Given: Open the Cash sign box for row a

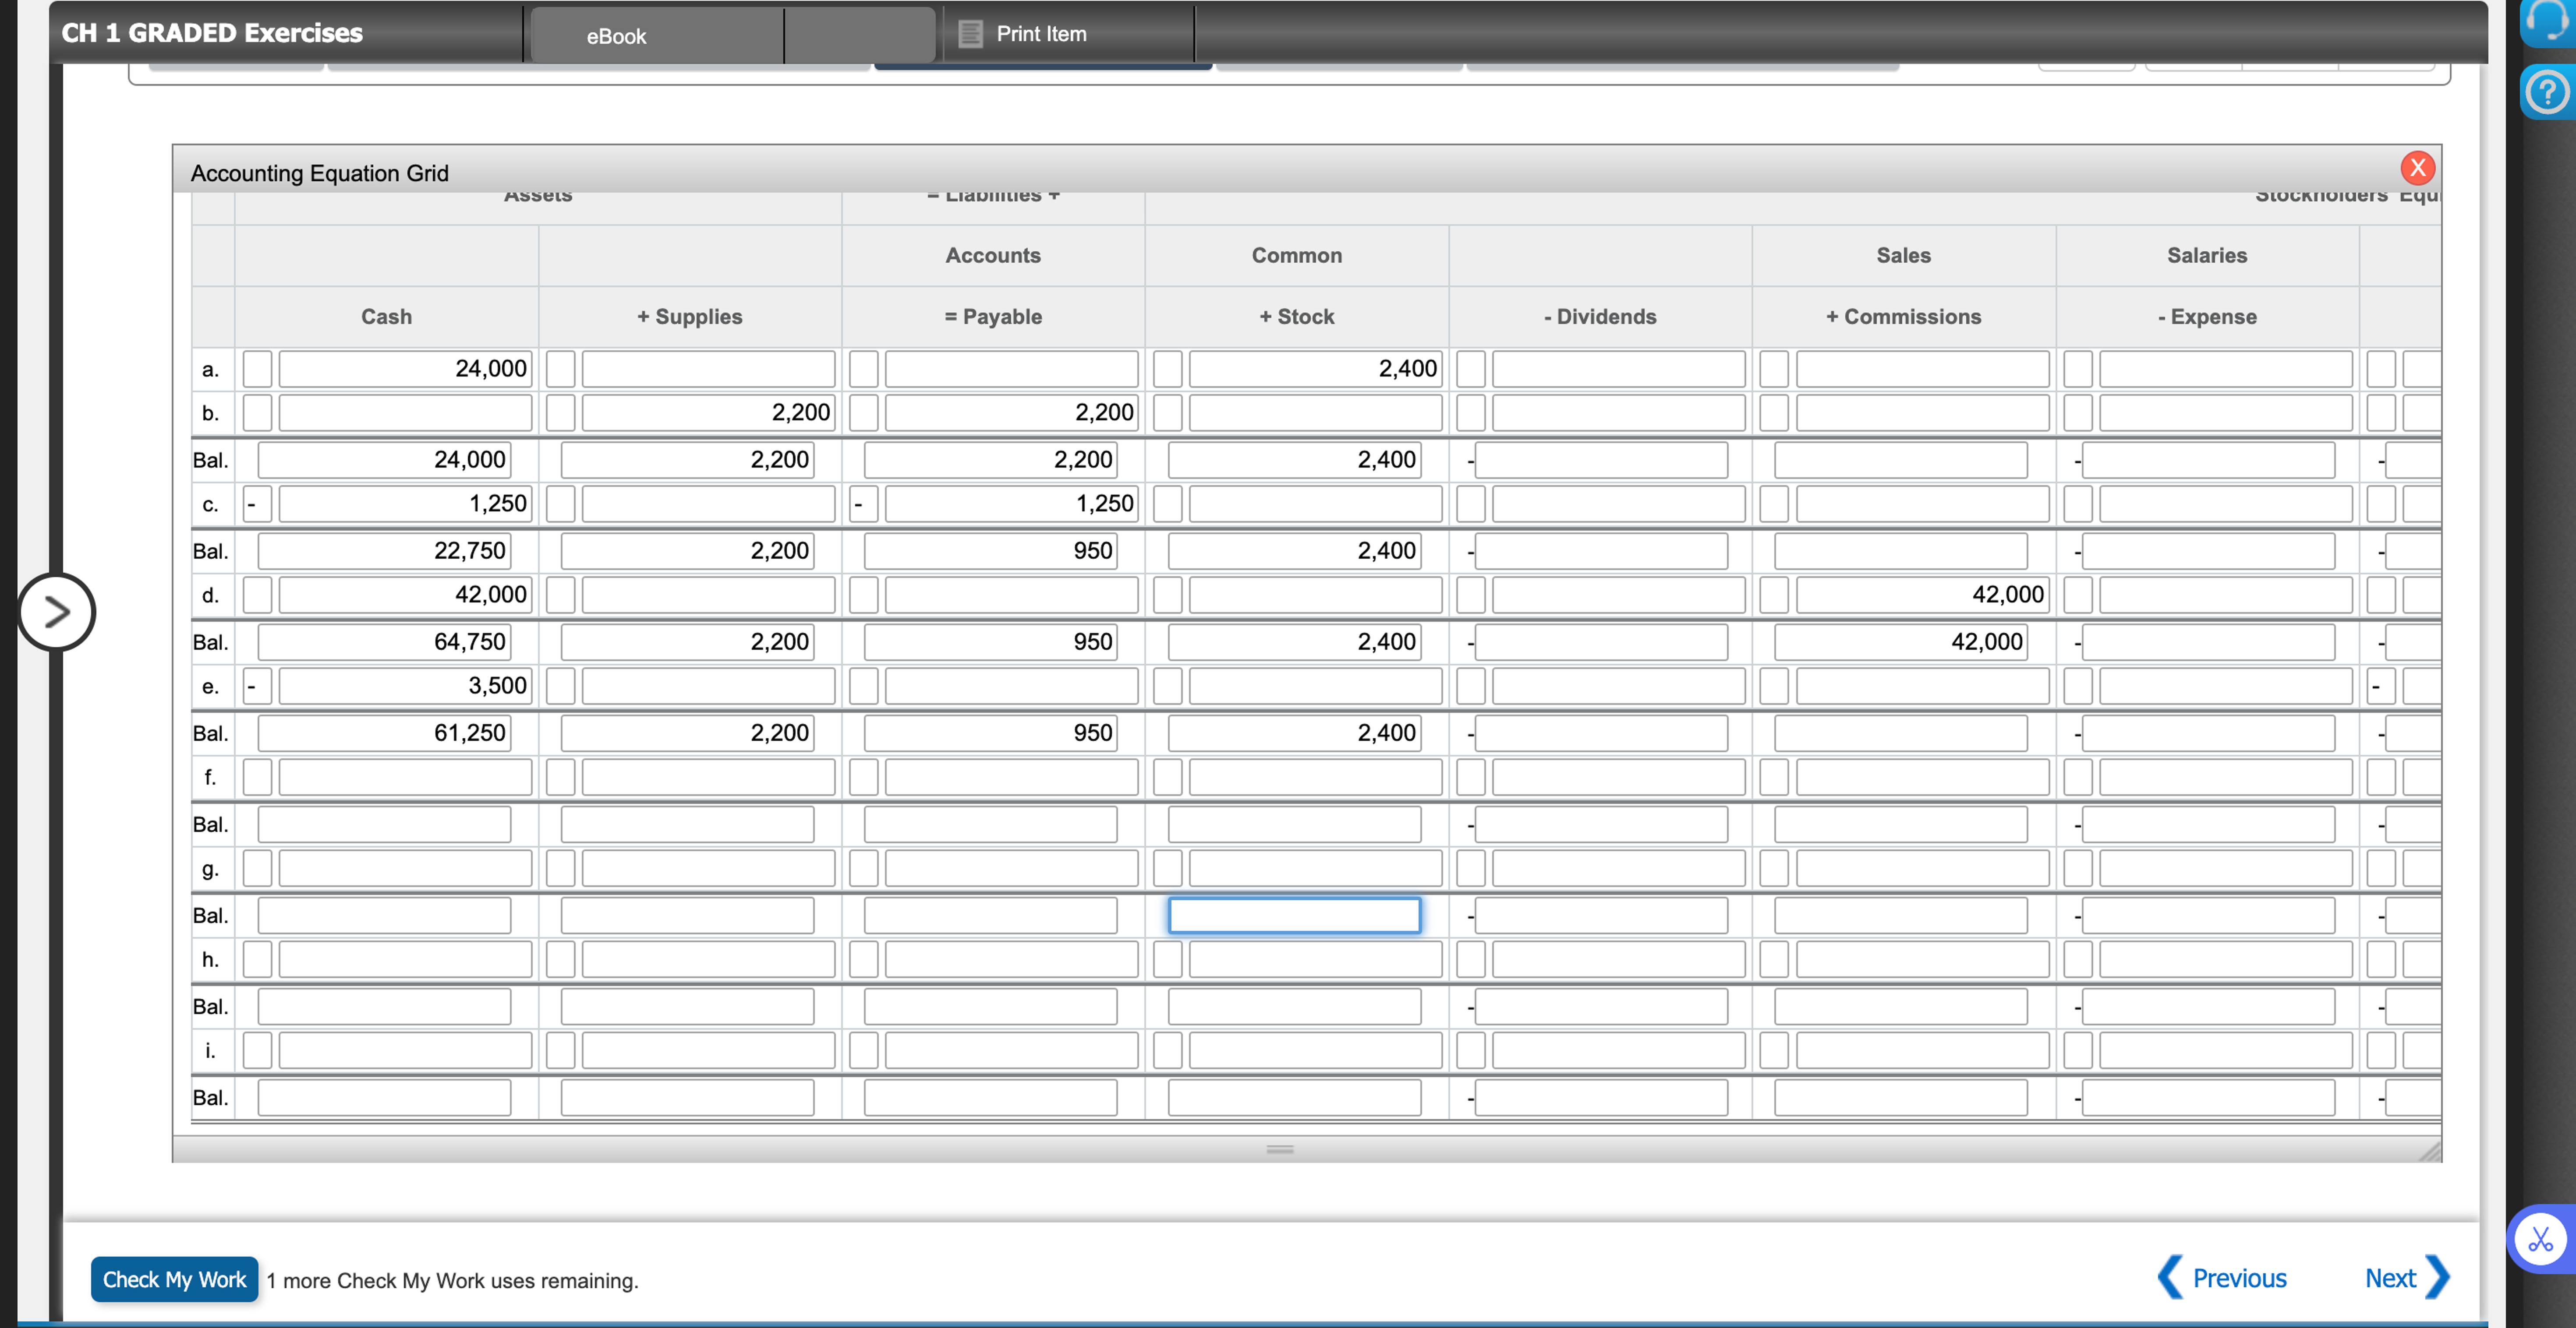Looking at the screenshot, I should pos(257,369).
